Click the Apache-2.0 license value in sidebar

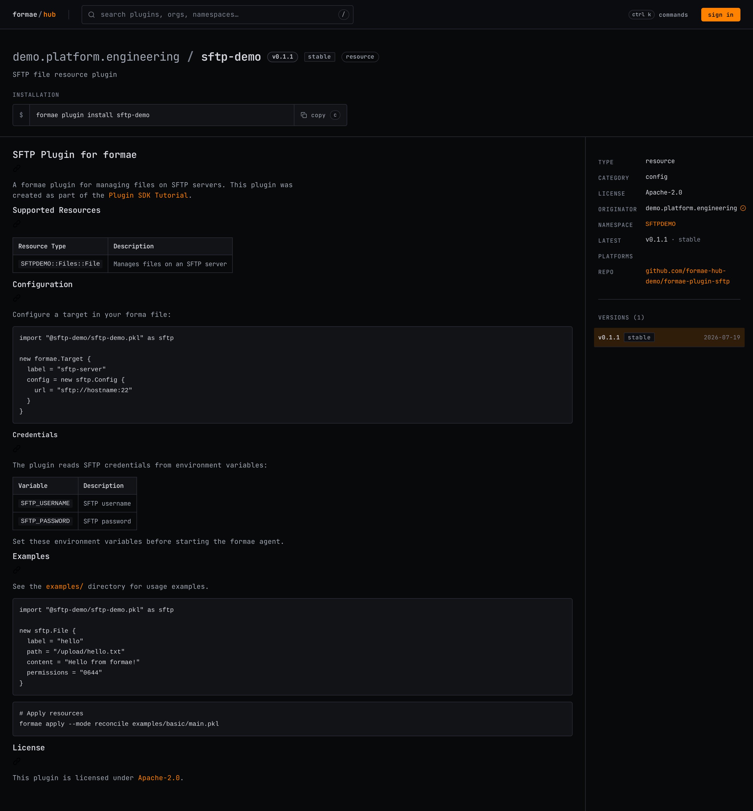pos(664,192)
